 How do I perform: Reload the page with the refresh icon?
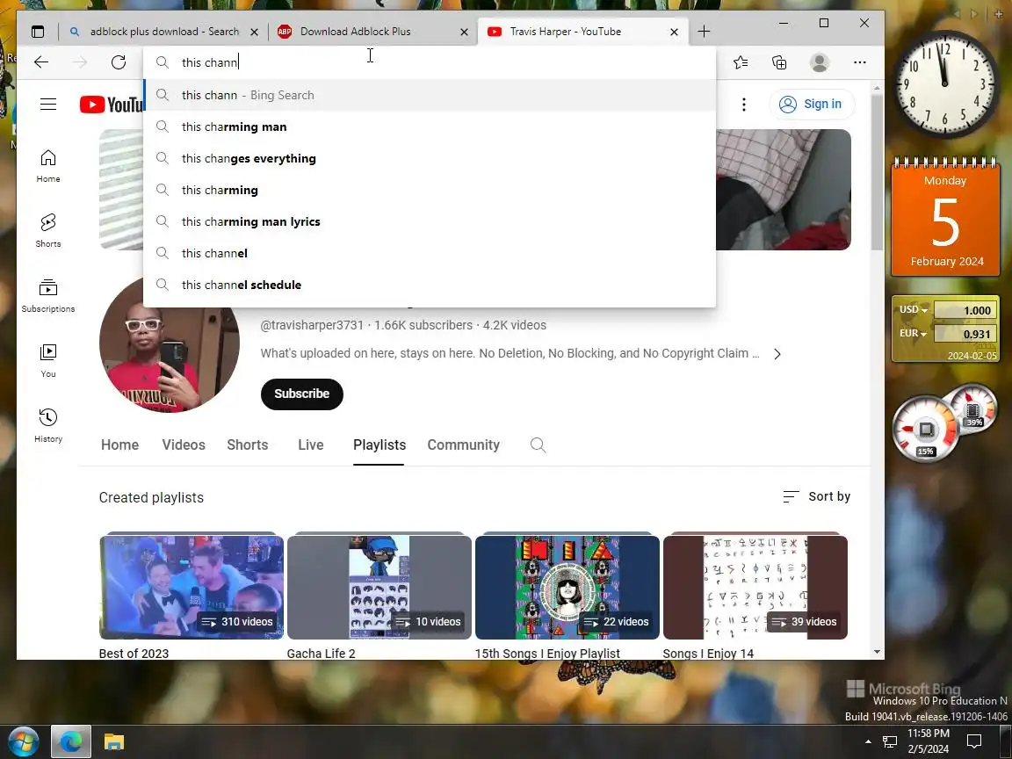click(x=118, y=62)
